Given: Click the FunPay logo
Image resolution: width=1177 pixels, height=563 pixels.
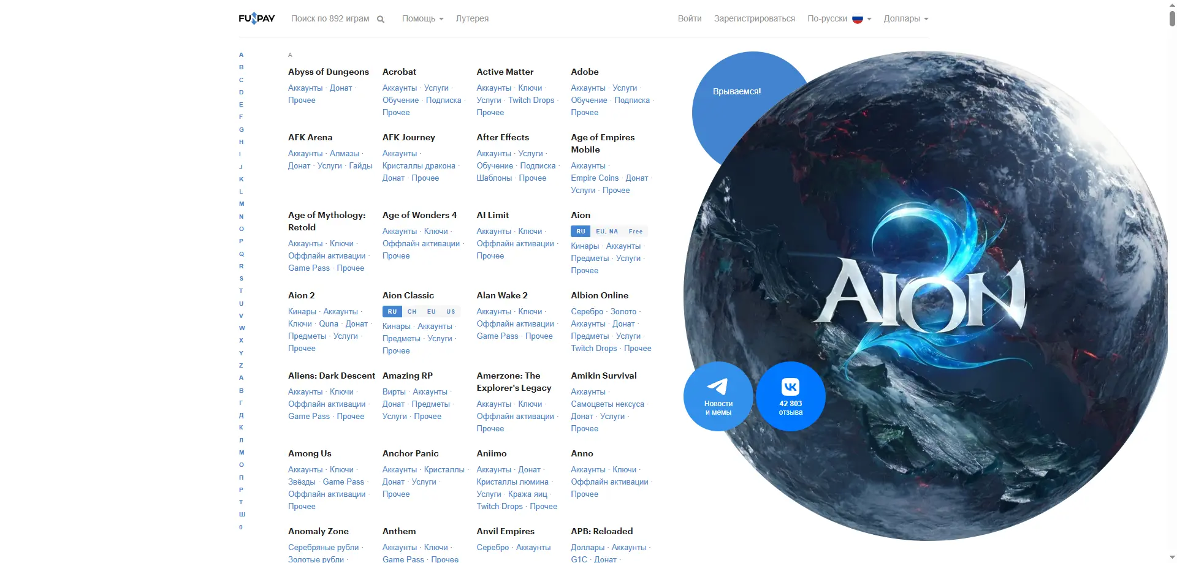Looking at the screenshot, I should (257, 18).
